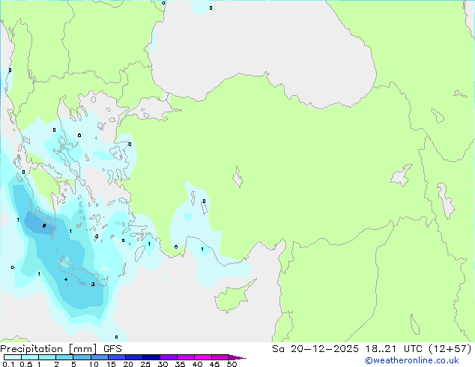The image size is (475, 367).
Task: Select the 45–50 mm legend swatch
Action: point(220,357)
